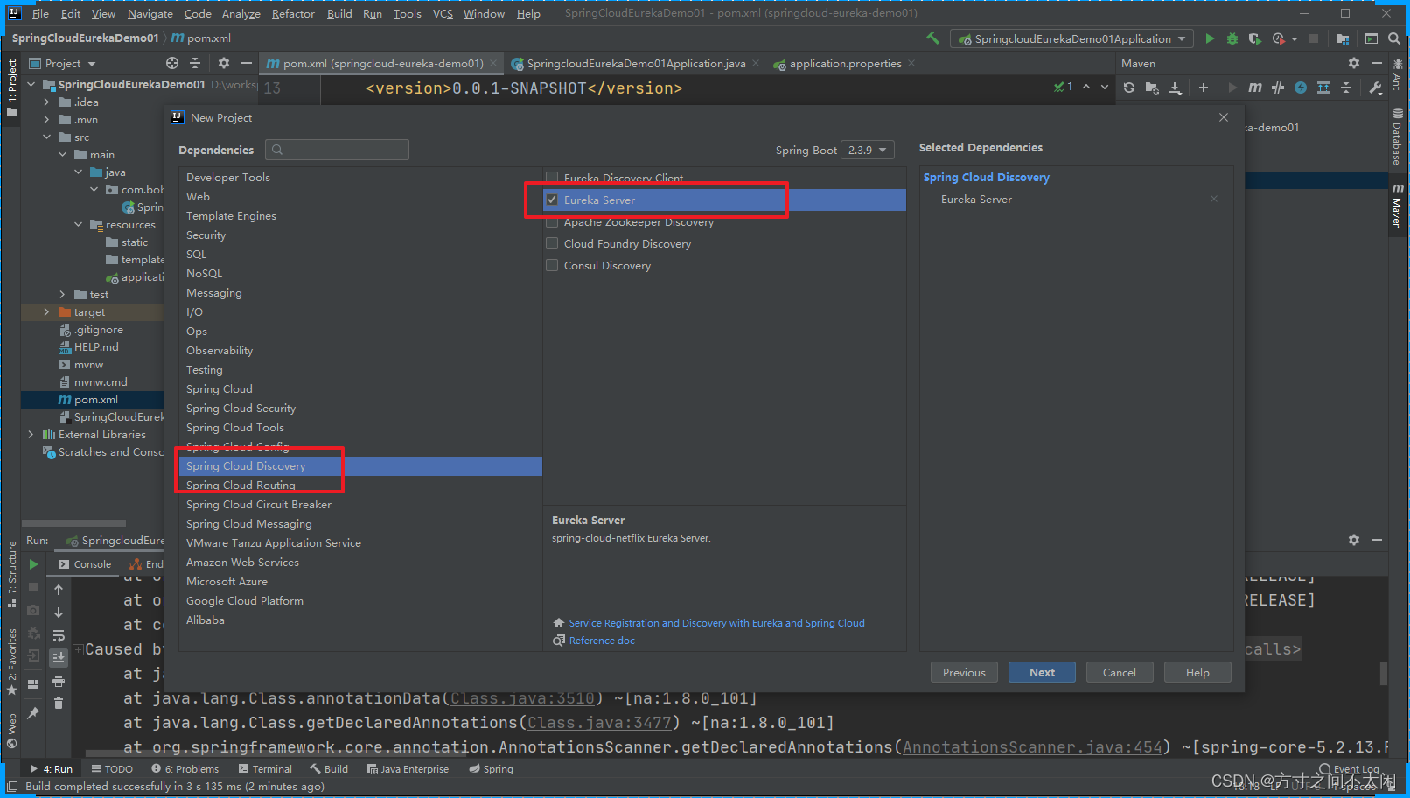Expand the test folder
The image size is (1410, 798).
(62, 295)
